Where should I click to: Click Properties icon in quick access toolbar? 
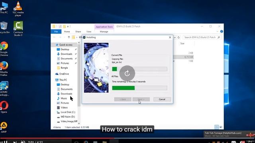[x=60, y=27]
